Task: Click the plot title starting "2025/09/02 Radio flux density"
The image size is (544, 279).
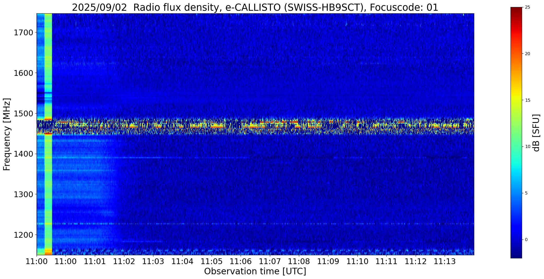Action: (x=255, y=8)
